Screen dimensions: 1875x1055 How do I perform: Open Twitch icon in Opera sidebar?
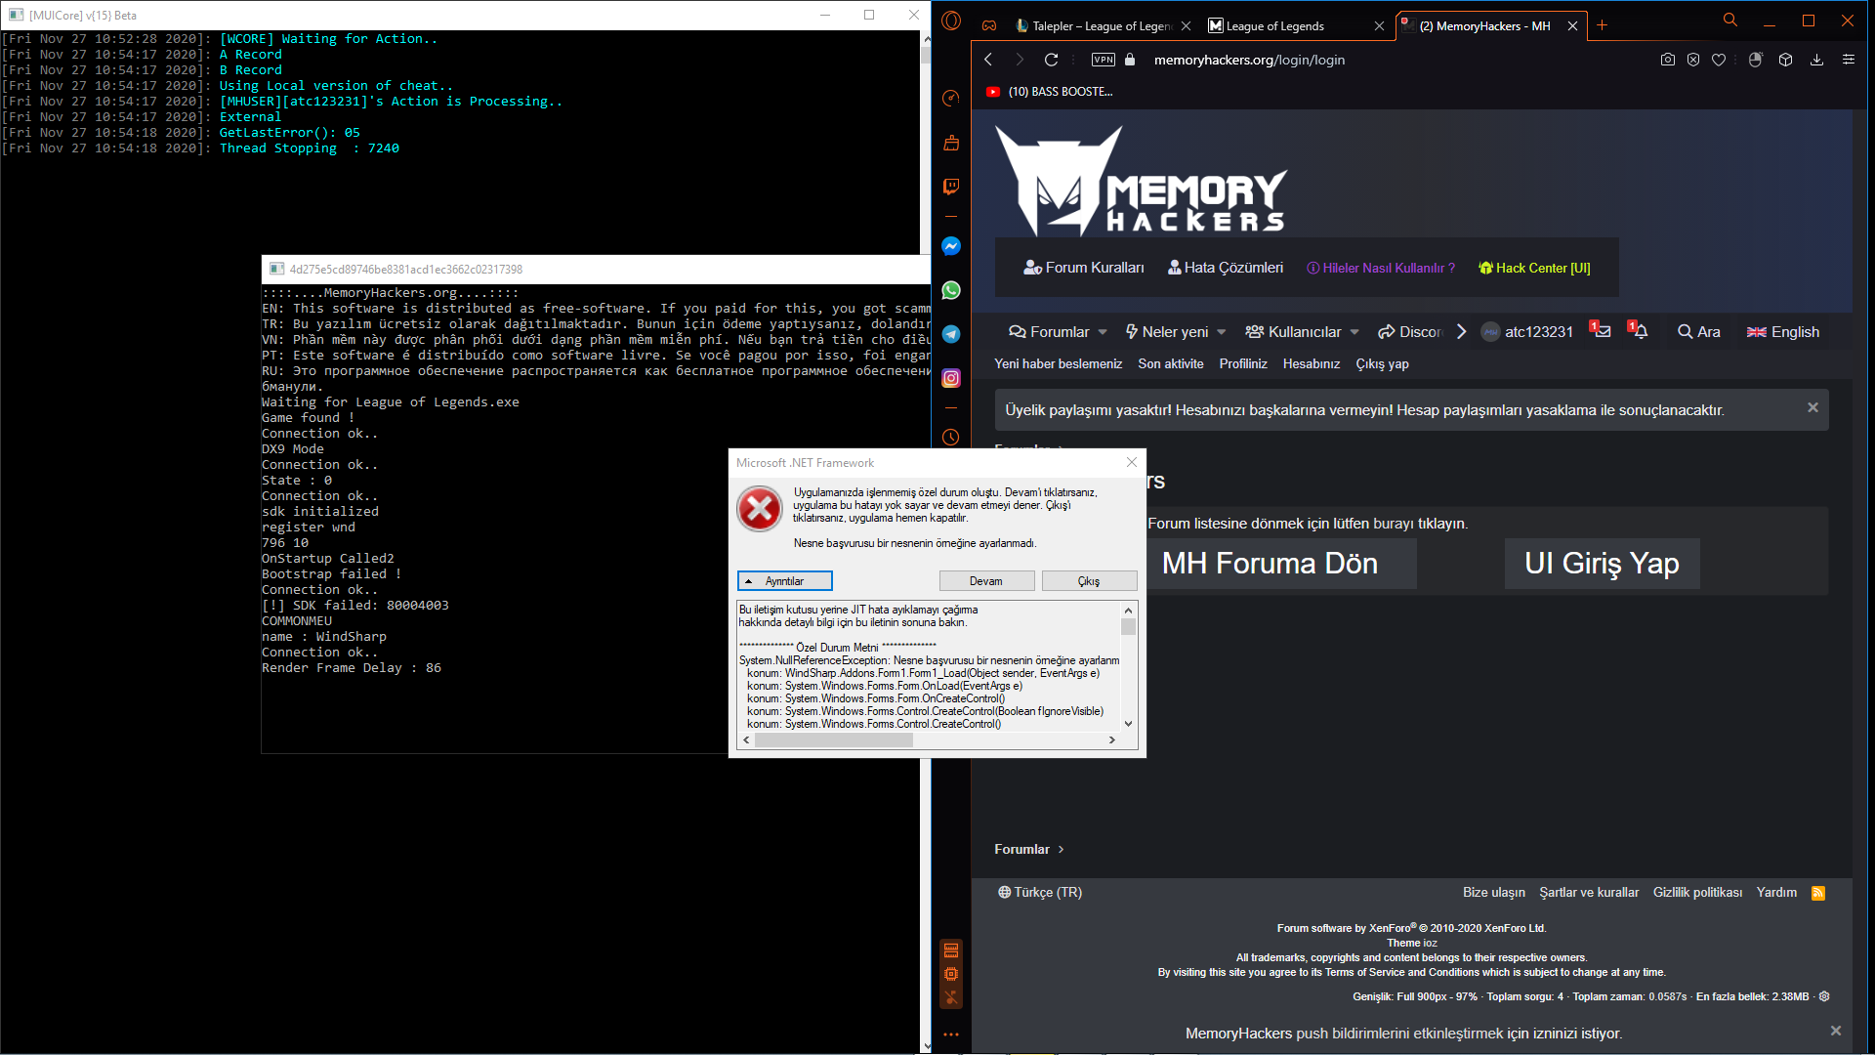coord(951,186)
